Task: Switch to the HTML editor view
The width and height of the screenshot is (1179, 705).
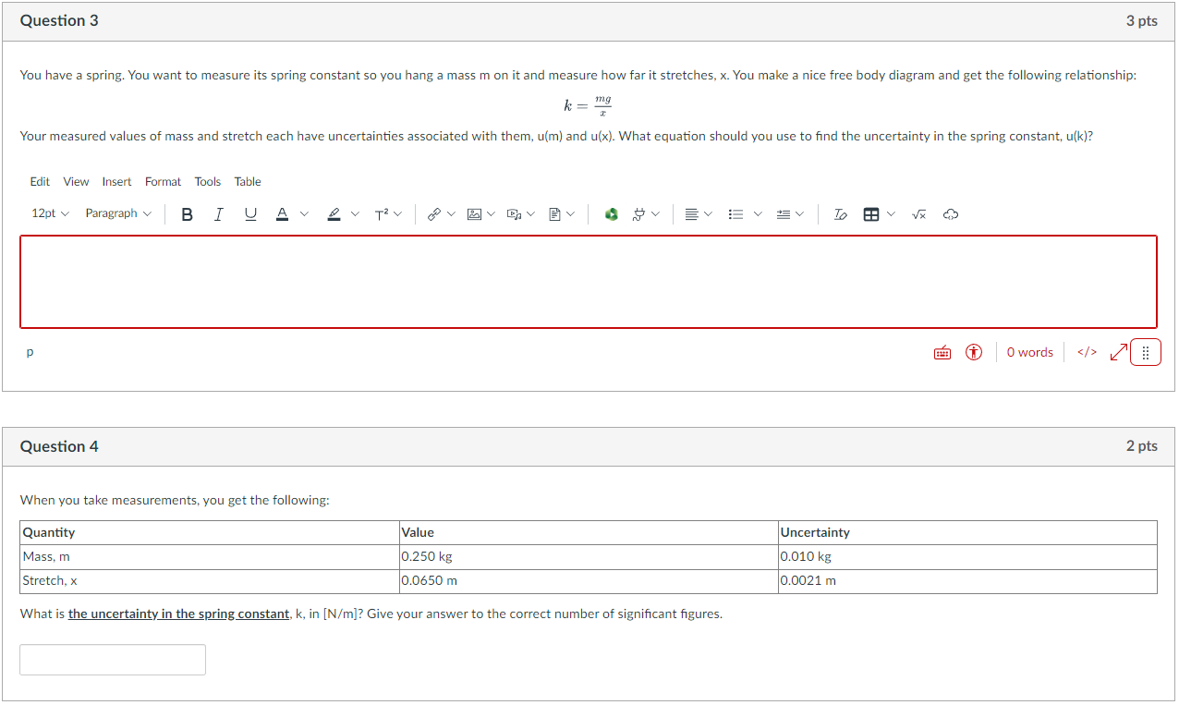Action: click(x=1086, y=352)
